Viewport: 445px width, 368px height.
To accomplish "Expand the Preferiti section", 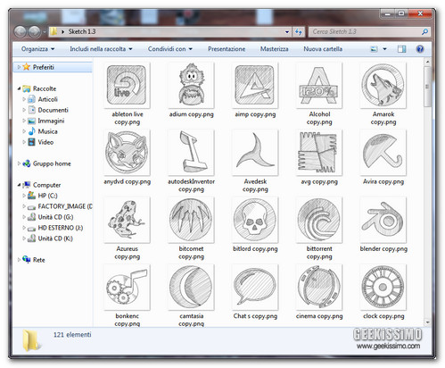I will (x=19, y=67).
